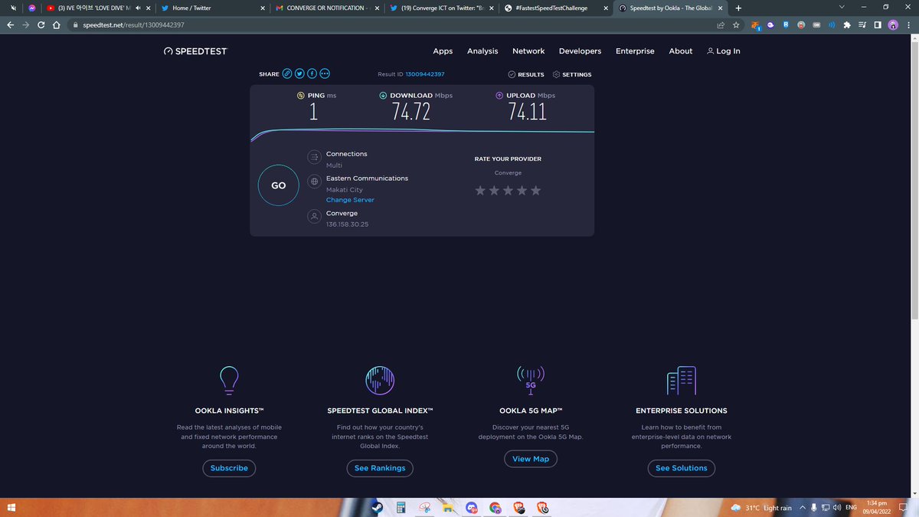The image size is (919, 517).
Task: Click the Enterprise Solutions building icon
Action: click(681, 381)
